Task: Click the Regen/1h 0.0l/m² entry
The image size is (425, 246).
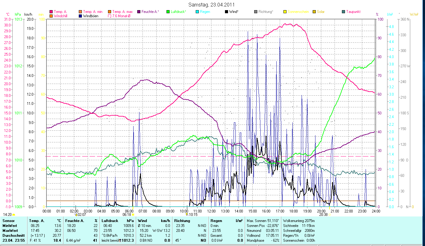Action: click(x=299, y=236)
